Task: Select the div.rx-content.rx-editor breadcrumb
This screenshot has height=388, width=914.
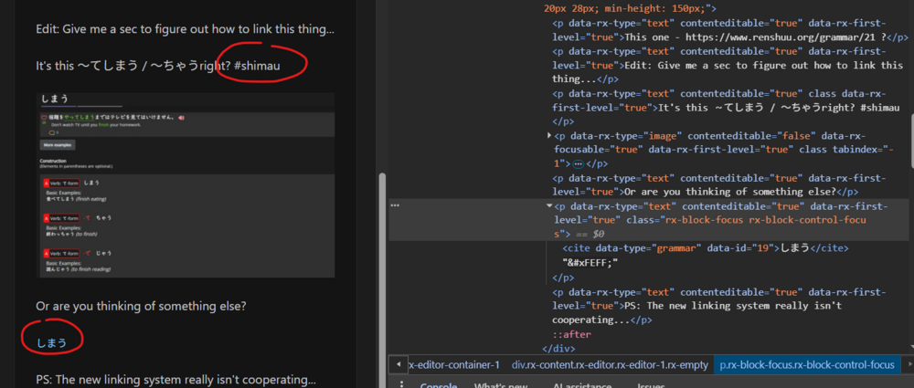Action: click(609, 365)
